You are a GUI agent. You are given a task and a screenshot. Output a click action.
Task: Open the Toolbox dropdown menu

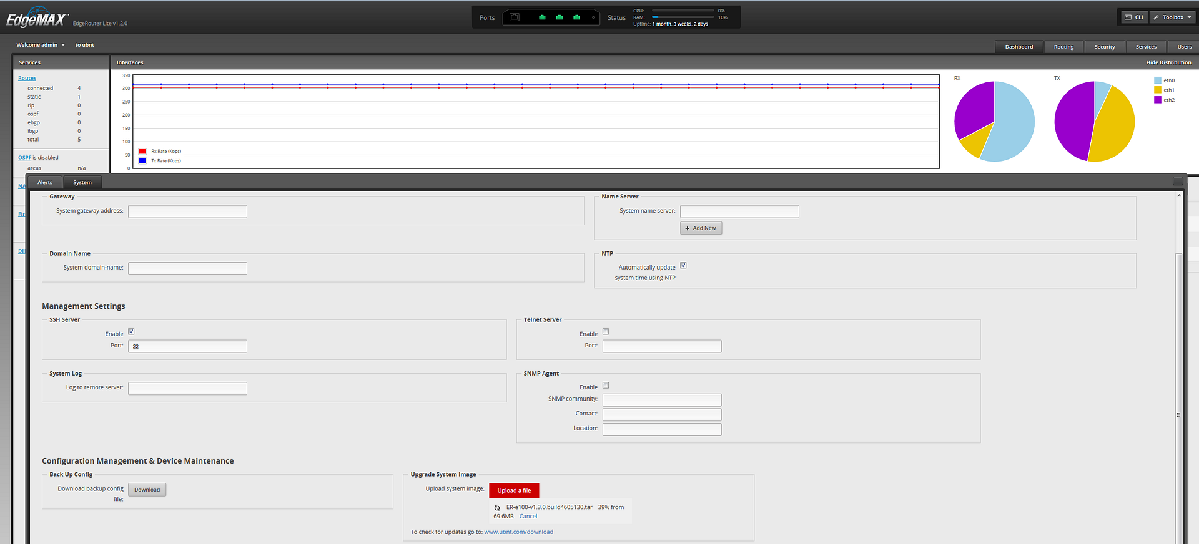tap(1172, 17)
